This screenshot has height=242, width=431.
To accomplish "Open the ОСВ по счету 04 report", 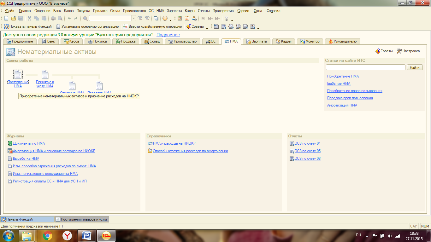I will coord(307,143).
